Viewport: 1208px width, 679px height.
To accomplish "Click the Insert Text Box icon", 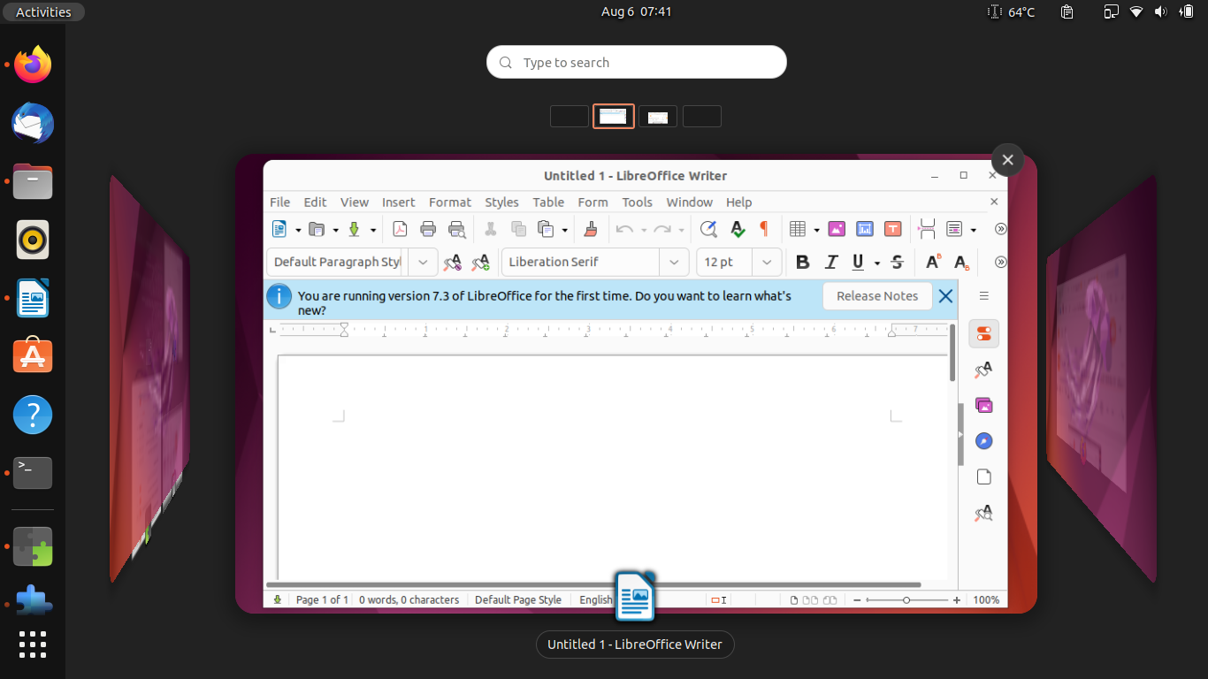I will click(x=893, y=229).
